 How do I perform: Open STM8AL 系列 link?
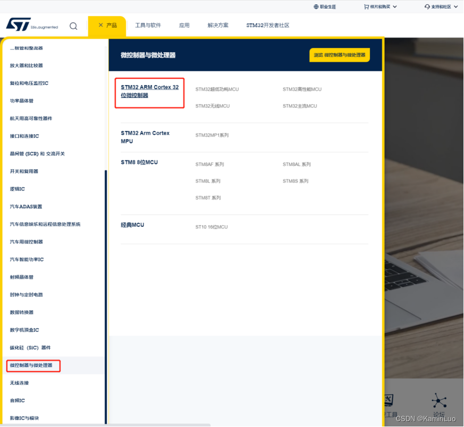pyautogui.click(x=296, y=165)
